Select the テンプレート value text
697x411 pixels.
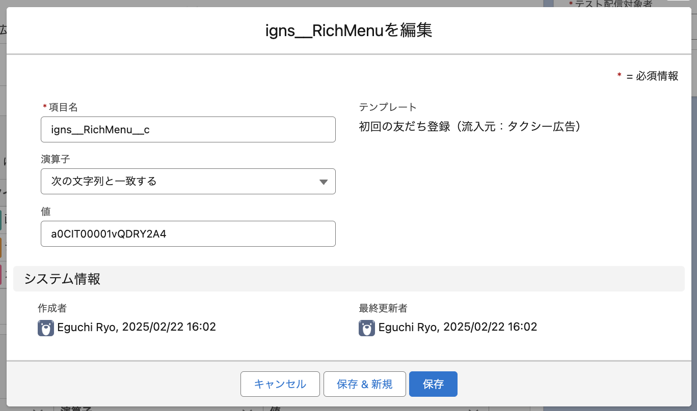click(470, 127)
